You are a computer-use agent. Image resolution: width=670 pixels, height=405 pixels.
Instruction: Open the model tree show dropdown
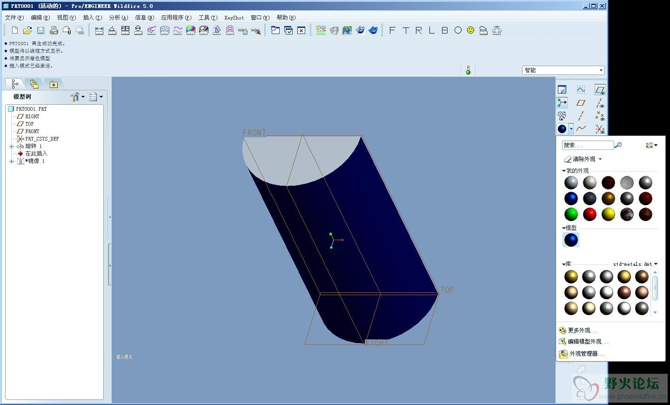click(96, 97)
